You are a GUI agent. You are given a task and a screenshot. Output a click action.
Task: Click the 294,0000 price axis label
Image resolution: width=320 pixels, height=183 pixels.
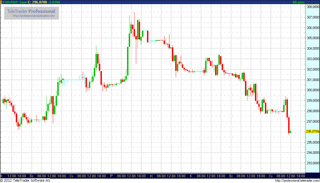313,152
